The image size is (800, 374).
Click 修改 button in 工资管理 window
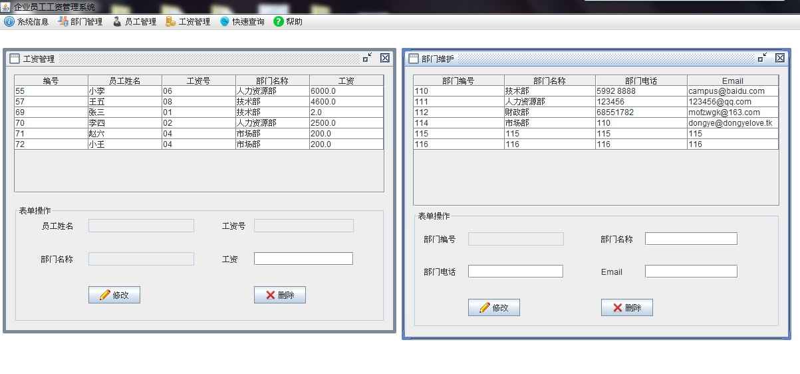114,295
